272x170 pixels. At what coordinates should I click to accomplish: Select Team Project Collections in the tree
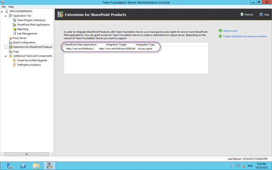[x=31, y=20]
